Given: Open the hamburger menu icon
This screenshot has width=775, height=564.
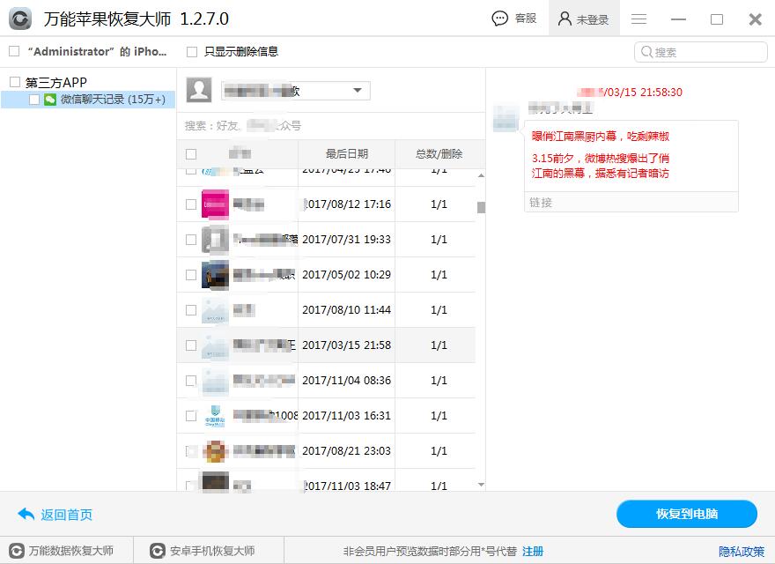Looking at the screenshot, I should click(638, 19).
